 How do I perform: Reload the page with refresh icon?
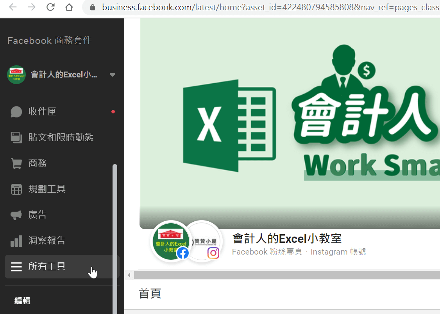(50, 7)
